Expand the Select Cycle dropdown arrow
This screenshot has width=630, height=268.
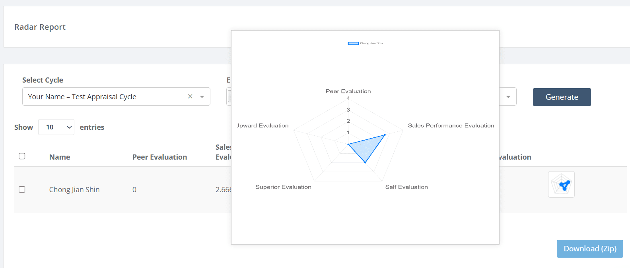tap(202, 97)
